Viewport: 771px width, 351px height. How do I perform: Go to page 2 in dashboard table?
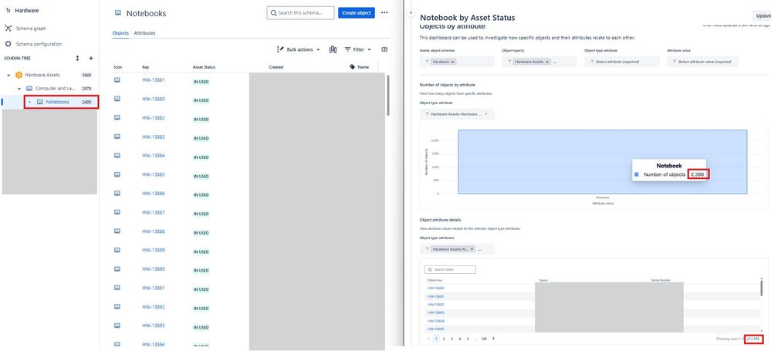[444, 339]
